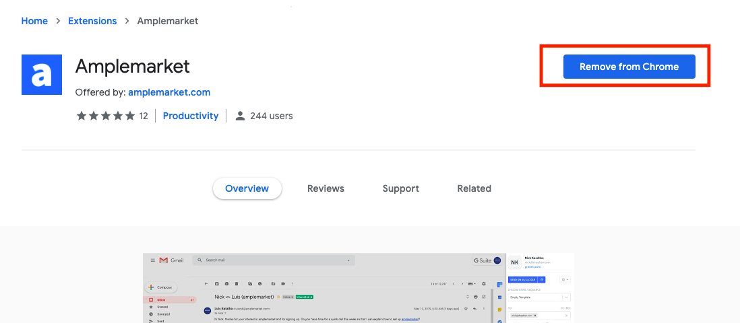
Task: Click the newer message arrow beside 14 of 12,247
Action: point(454,284)
